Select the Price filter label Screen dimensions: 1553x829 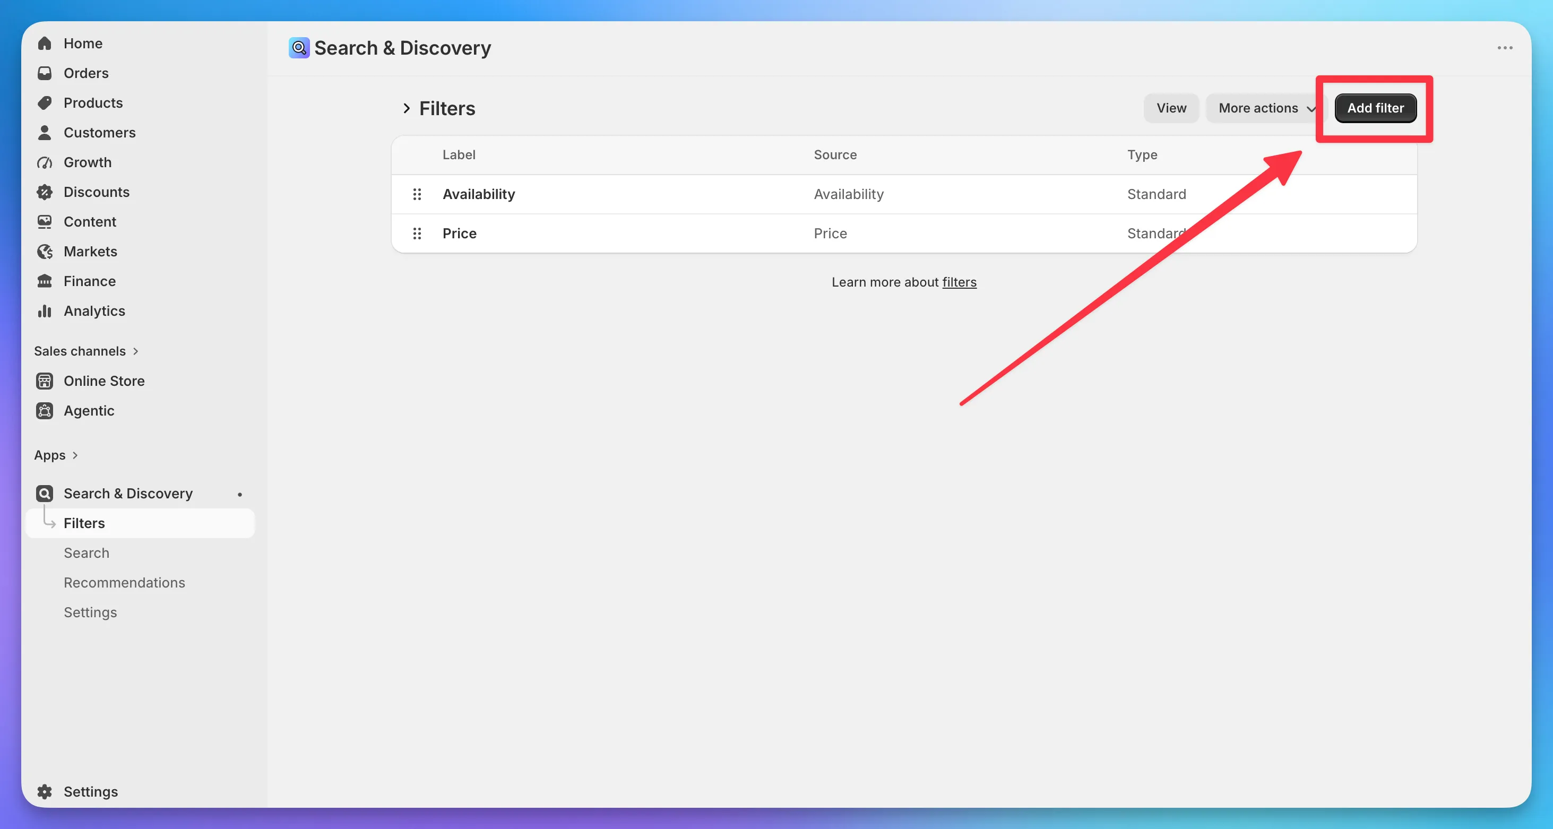tap(460, 234)
